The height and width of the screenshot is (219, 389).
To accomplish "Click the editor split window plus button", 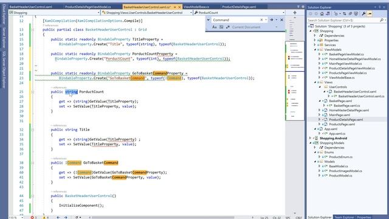I will (x=295, y=12).
